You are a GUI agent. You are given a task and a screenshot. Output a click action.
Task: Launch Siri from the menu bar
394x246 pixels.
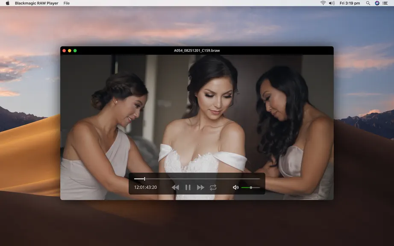(x=377, y=3)
